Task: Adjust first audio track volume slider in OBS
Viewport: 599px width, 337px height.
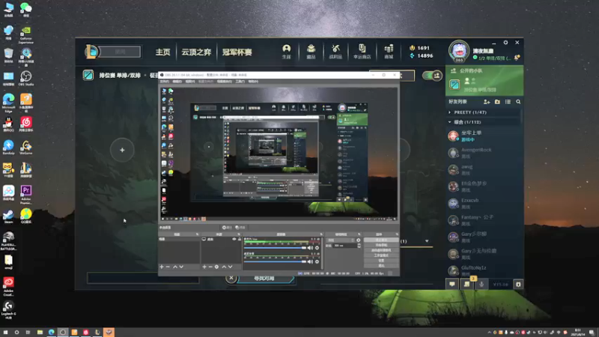Action: click(x=275, y=248)
